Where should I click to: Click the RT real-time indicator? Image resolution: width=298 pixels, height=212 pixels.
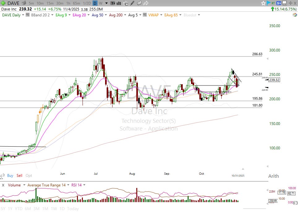point(273,3)
